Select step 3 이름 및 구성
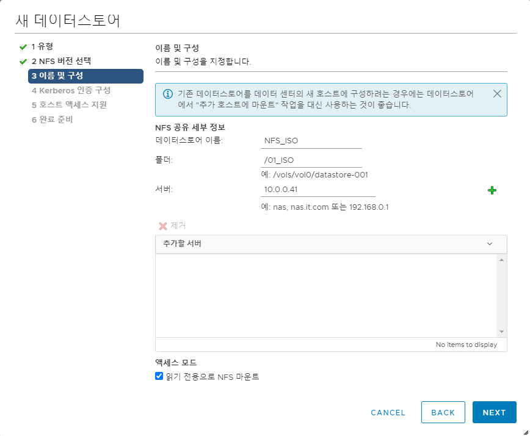The height and width of the screenshot is (436, 530). point(85,76)
